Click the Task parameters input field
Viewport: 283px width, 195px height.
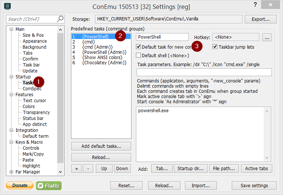point(204,72)
